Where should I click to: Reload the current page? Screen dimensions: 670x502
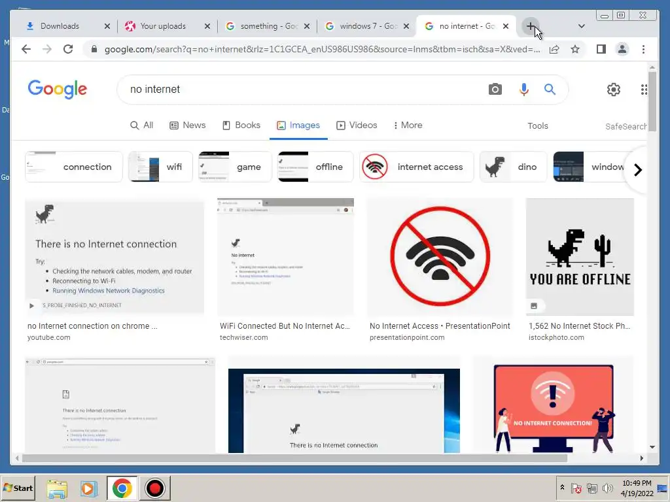pyautogui.click(x=68, y=49)
